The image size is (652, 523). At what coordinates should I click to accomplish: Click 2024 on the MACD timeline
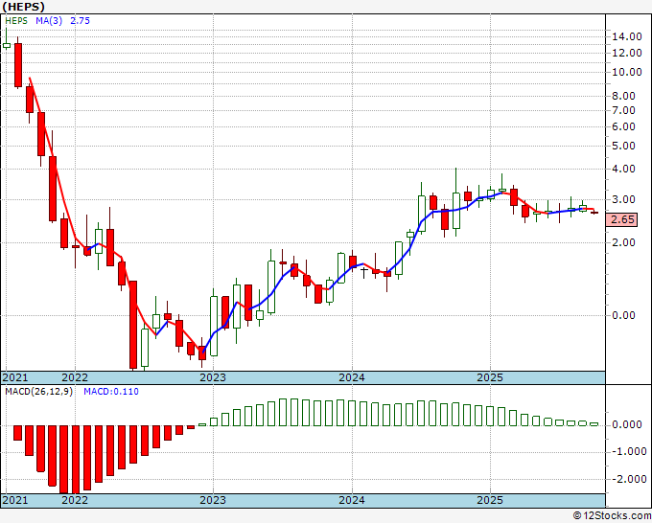coord(352,500)
